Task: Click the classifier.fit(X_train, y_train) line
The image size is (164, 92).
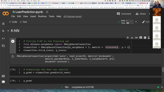Action: pos(45,50)
